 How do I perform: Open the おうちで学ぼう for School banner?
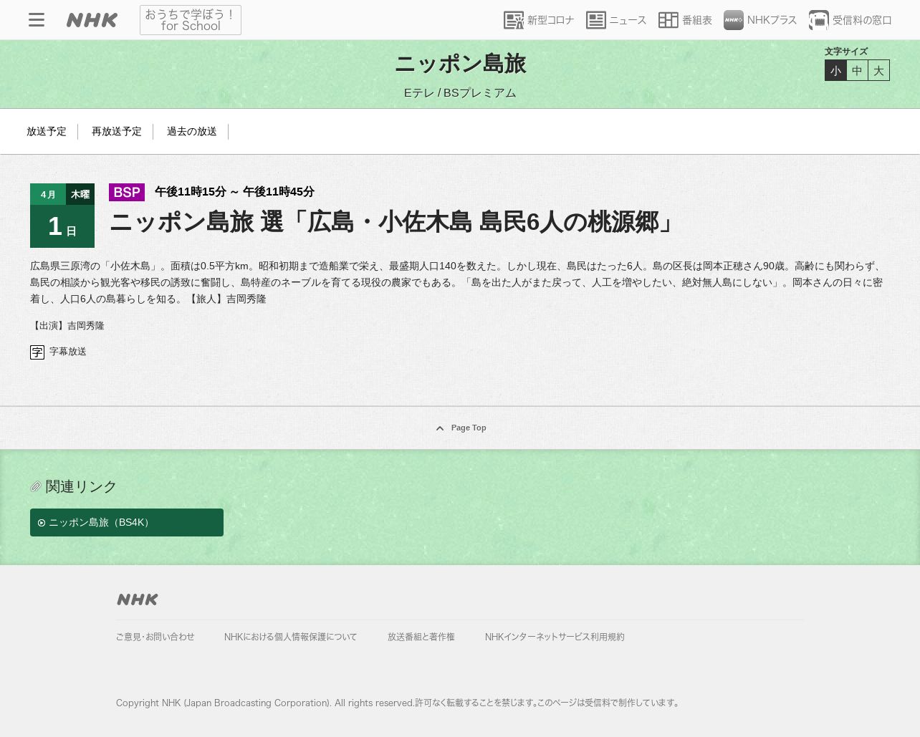tap(191, 20)
